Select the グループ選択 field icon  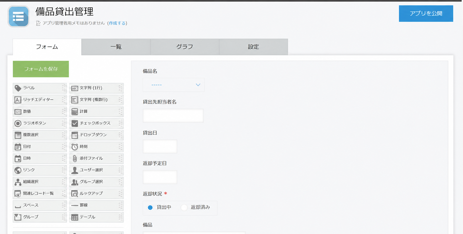(x=75, y=182)
